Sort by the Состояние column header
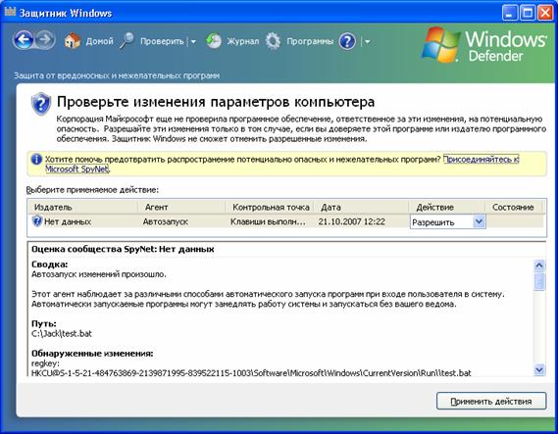558x434 pixels. (513, 207)
